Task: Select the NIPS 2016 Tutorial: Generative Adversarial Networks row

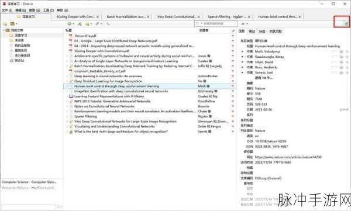Action: tap(149, 101)
